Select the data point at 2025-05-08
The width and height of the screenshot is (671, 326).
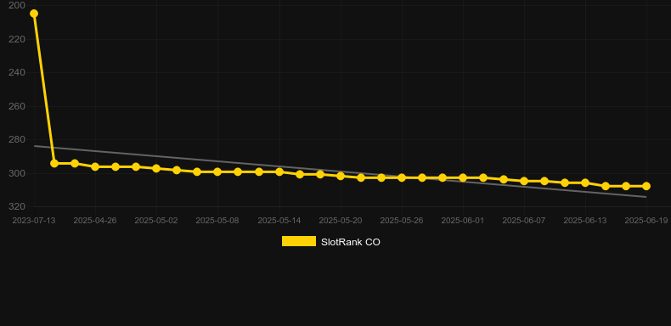click(217, 172)
